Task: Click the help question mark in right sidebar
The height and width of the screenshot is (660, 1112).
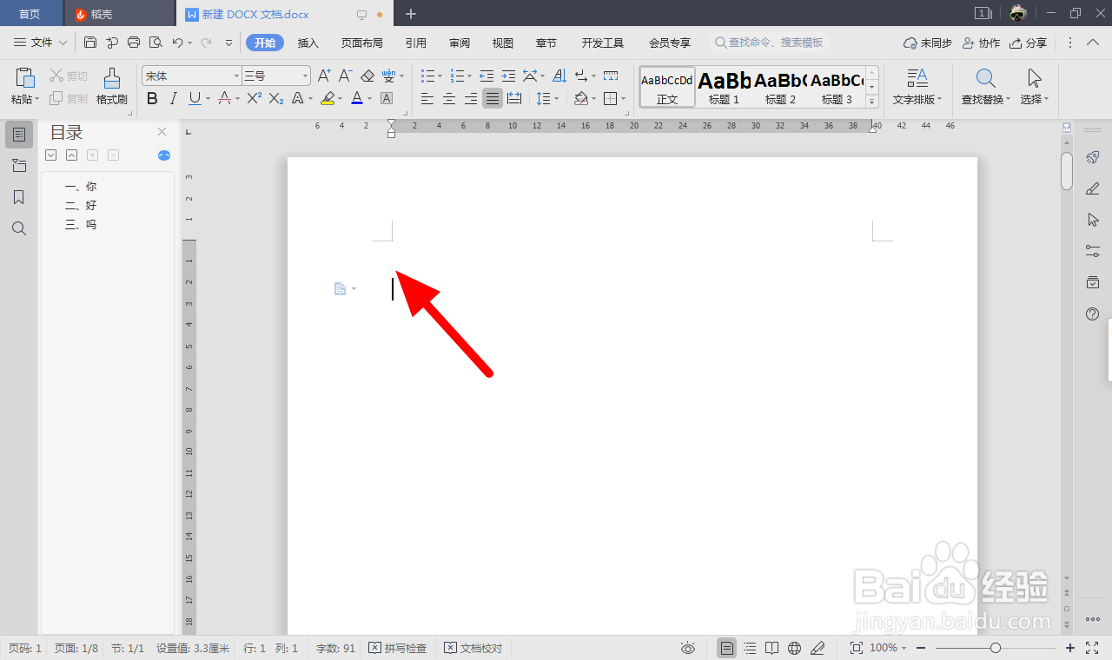Action: (x=1093, y=313)
